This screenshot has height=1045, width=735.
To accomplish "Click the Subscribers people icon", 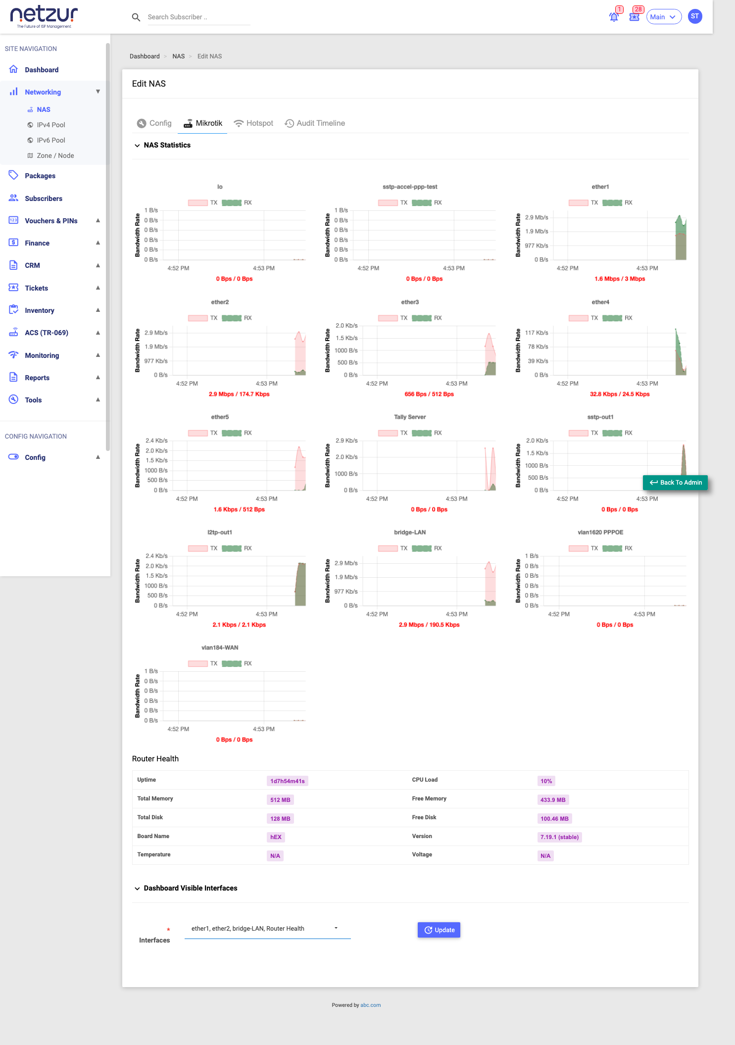I will tap(14, 198).
